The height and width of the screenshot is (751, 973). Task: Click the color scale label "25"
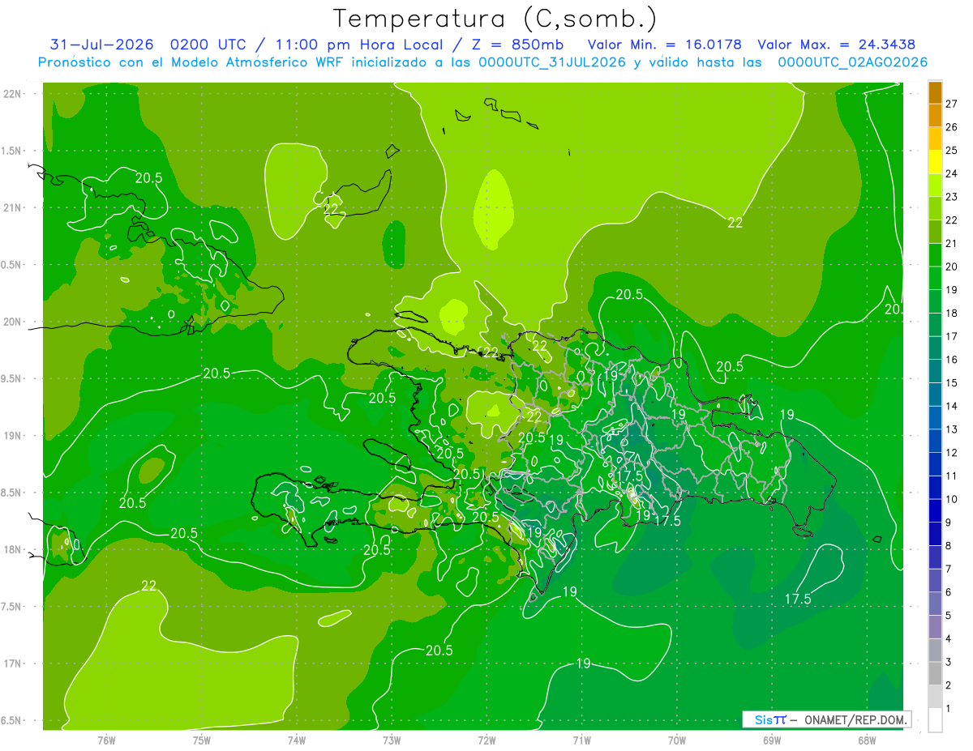pos(952,150)
